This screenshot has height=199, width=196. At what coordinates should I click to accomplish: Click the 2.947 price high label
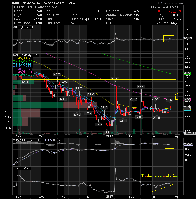[134, 99]
